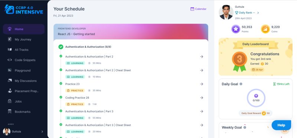Open Playground from the sidebar icon
Viewport: 297px width, 138px height.
(x=10, y=70)
